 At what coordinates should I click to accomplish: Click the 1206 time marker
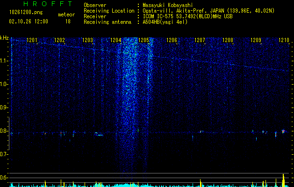172,40
